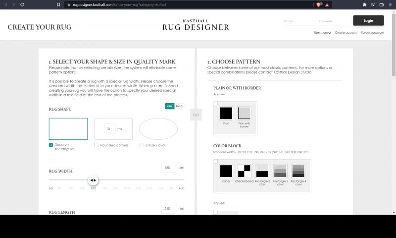Open the User manual link
The height and width of the screenshot is (238, 396).
tap(322, 32)
